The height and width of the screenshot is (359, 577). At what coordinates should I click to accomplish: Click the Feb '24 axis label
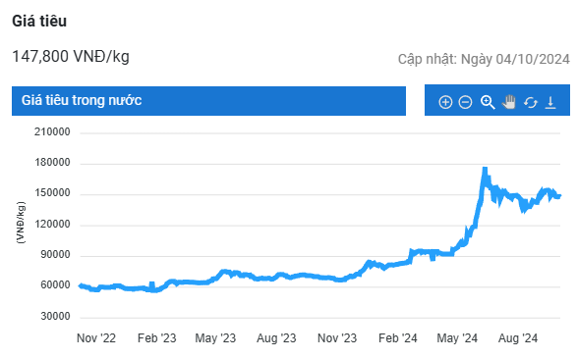(x=398, y=338)
